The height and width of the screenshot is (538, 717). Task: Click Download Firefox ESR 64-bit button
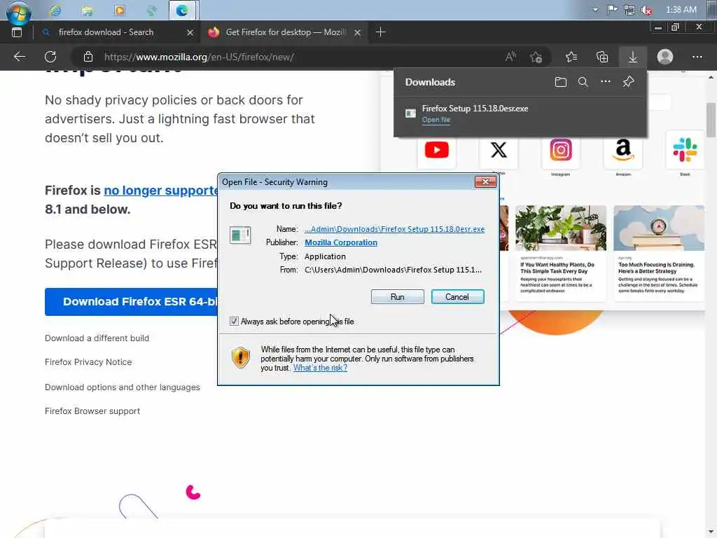pos(131,302)
